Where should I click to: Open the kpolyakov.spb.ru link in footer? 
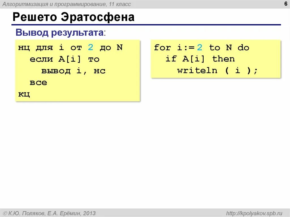[x=254, y=213]
